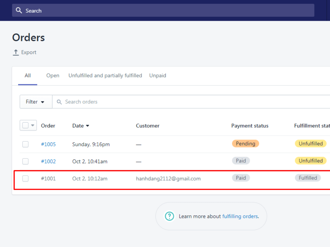Viewport: 330px width, 247px height.
Task: Open the fulfilling orders help link
Action: click(x=240, y=216)
